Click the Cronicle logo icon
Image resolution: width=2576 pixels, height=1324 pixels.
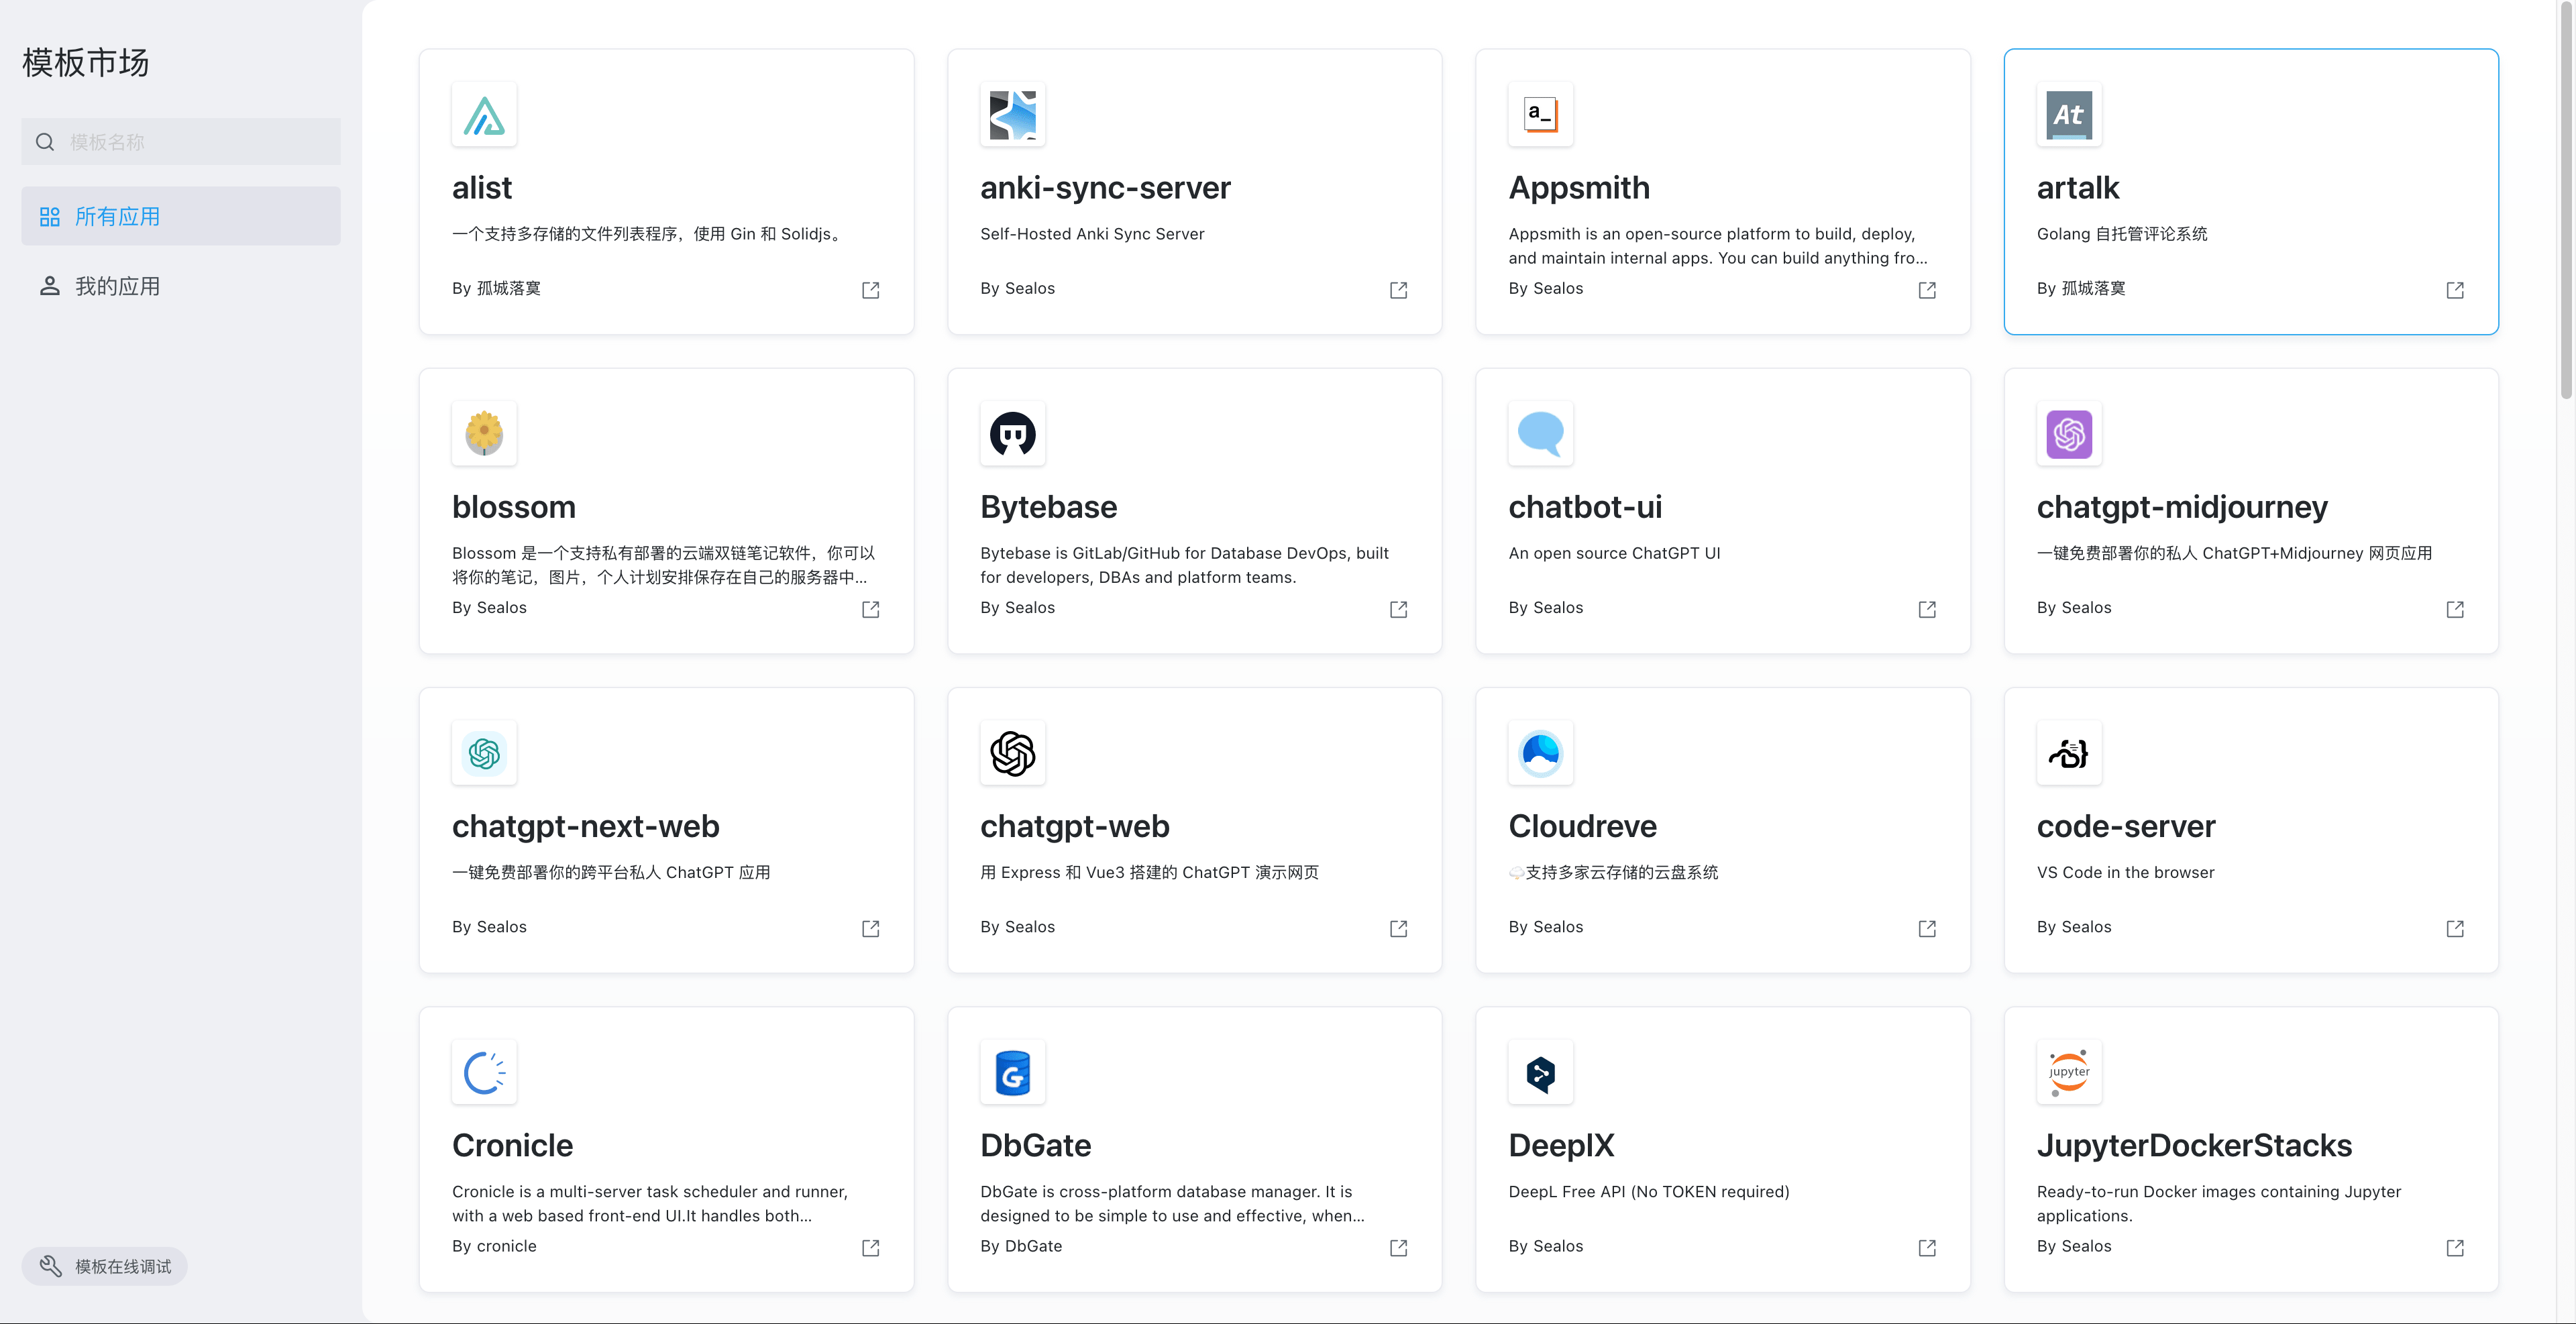pyautogui.click(x=484, y=1072)
